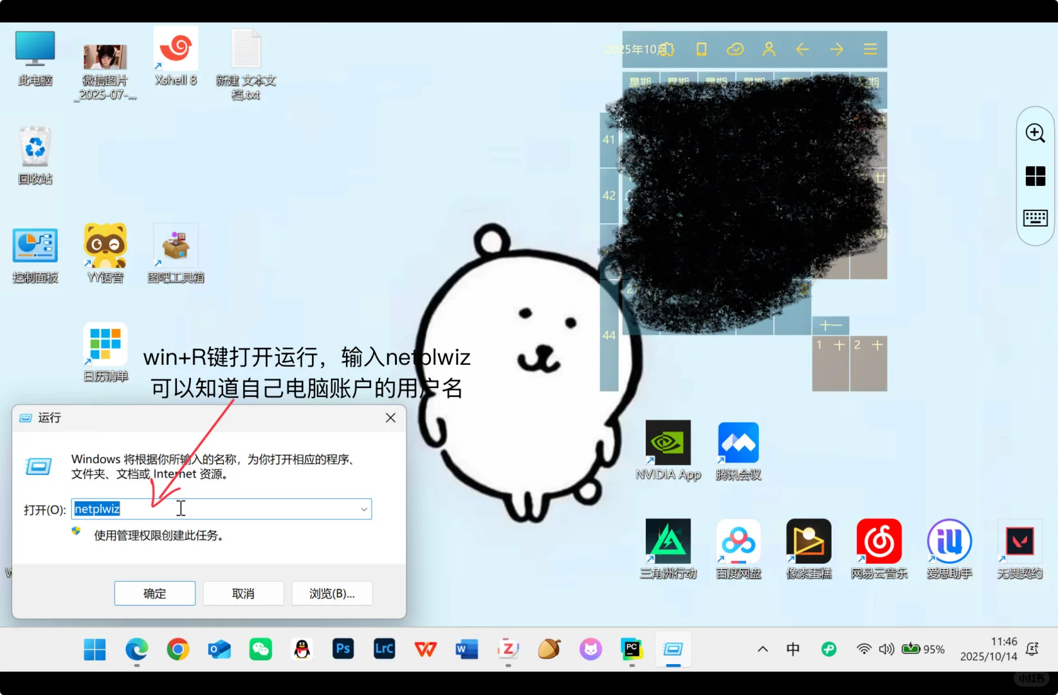
Task: Open Photoshop from the taskbar
Action: coord(343,649)
